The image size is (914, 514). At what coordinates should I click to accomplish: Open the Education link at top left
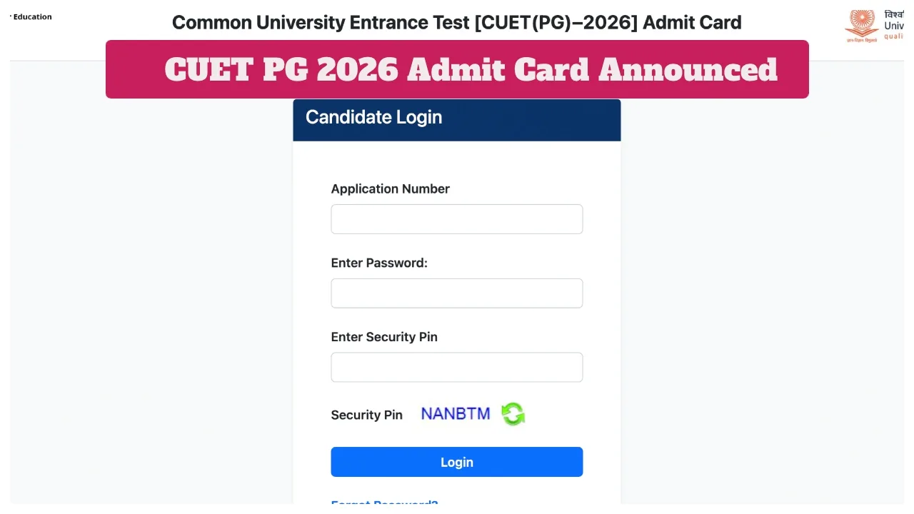tap(32, 16)
